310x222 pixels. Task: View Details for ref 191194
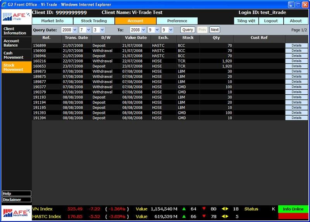[296, 102]
